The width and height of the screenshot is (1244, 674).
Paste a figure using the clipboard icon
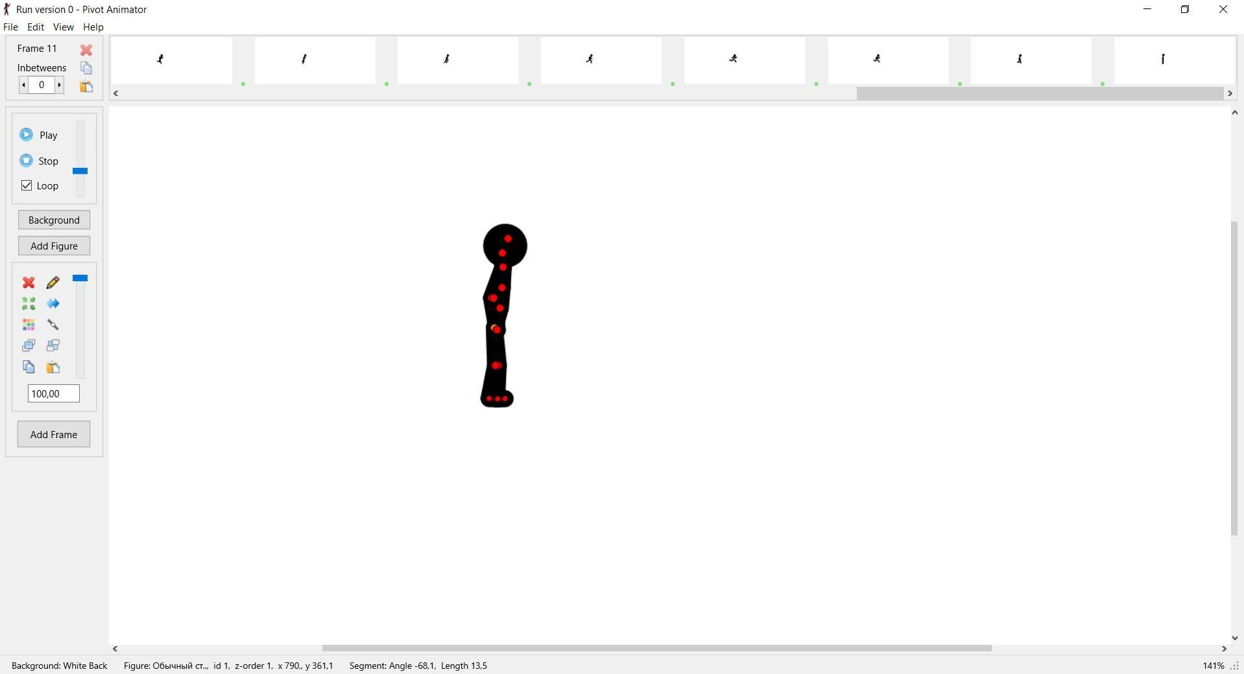(x=53, y=367)
